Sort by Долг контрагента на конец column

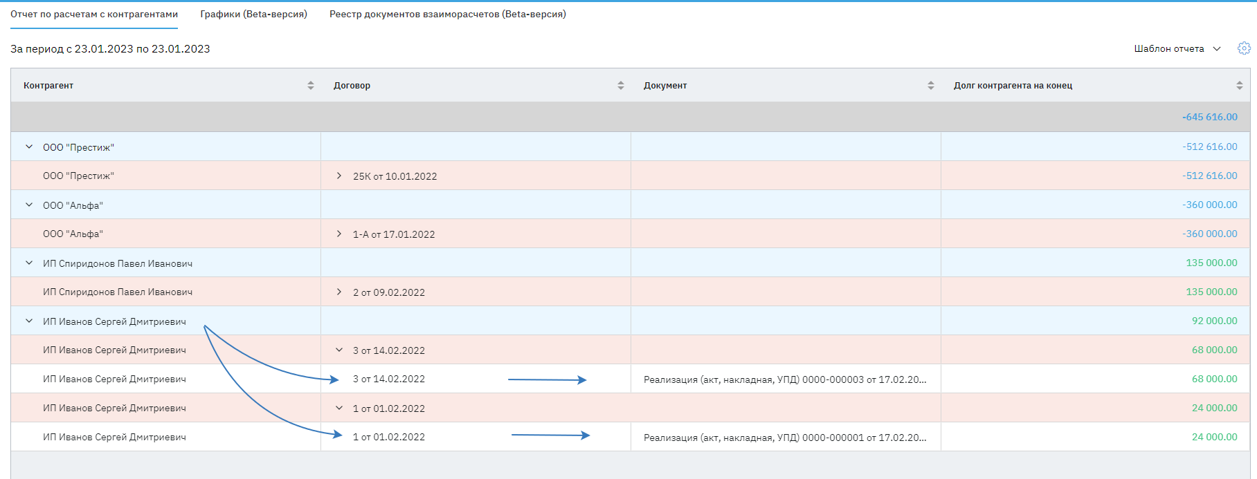[x=1239, y=86]
